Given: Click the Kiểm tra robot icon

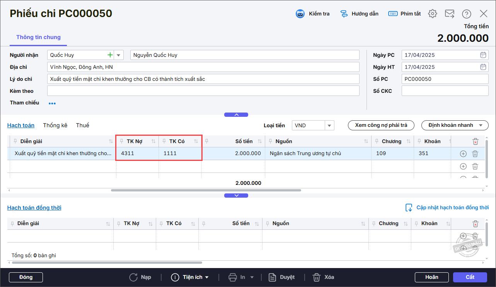Looking at the screenshot, I should click(300, 14).
